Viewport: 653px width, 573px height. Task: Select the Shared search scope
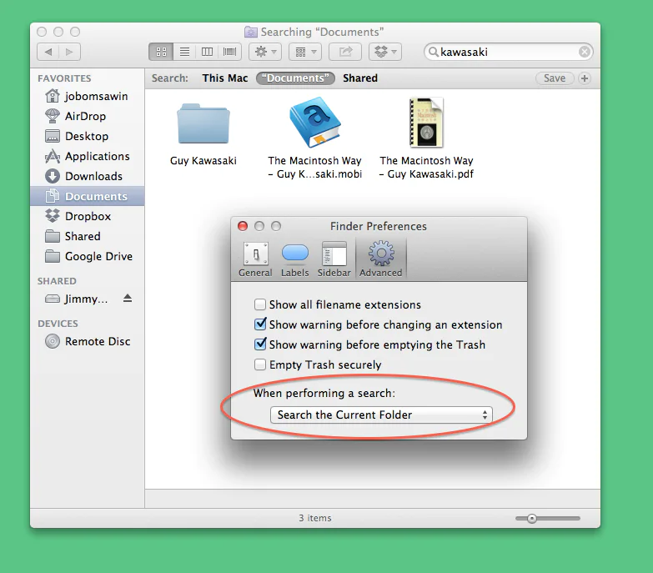coord(360,78)
